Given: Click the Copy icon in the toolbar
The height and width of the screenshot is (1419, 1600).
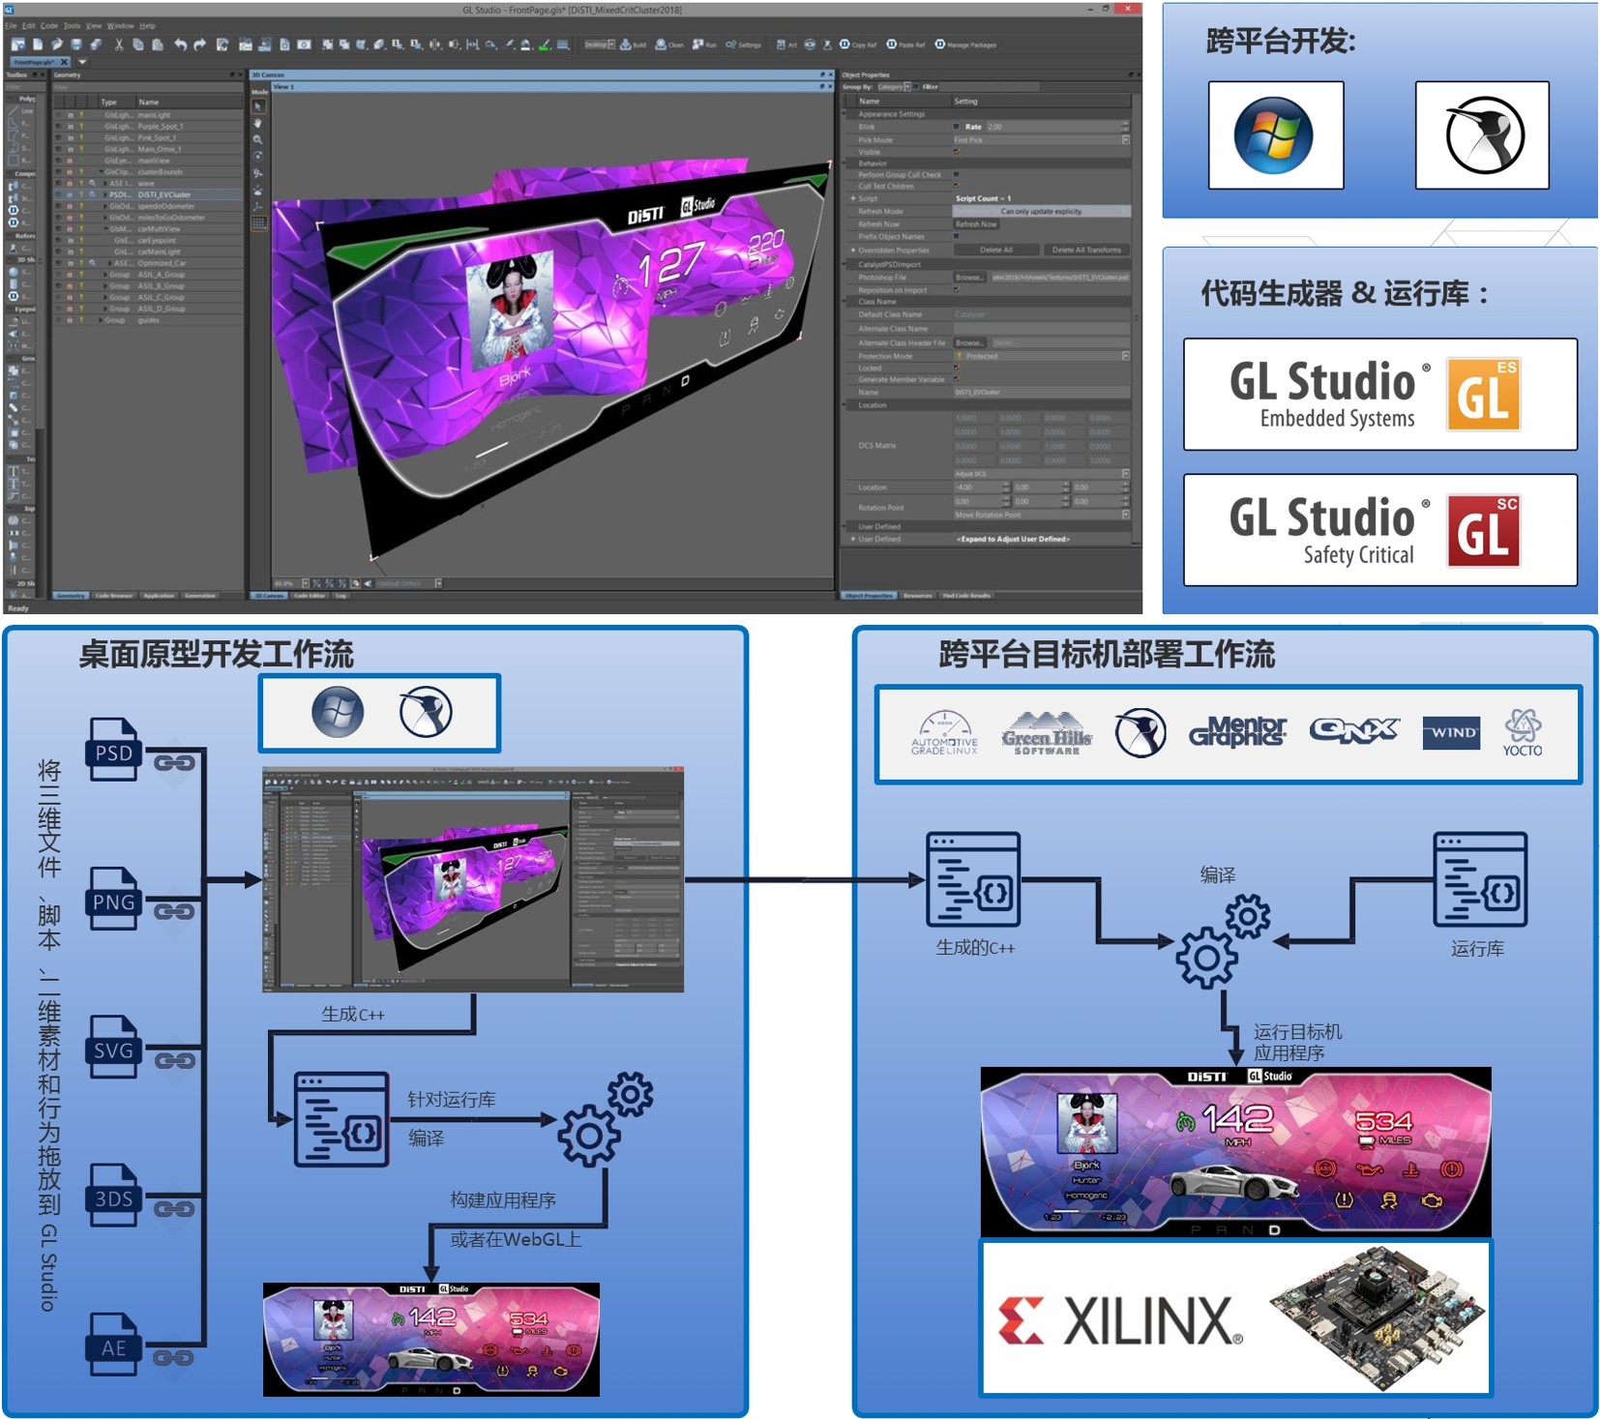Looking at the screenshot, I should pos(138,44).
